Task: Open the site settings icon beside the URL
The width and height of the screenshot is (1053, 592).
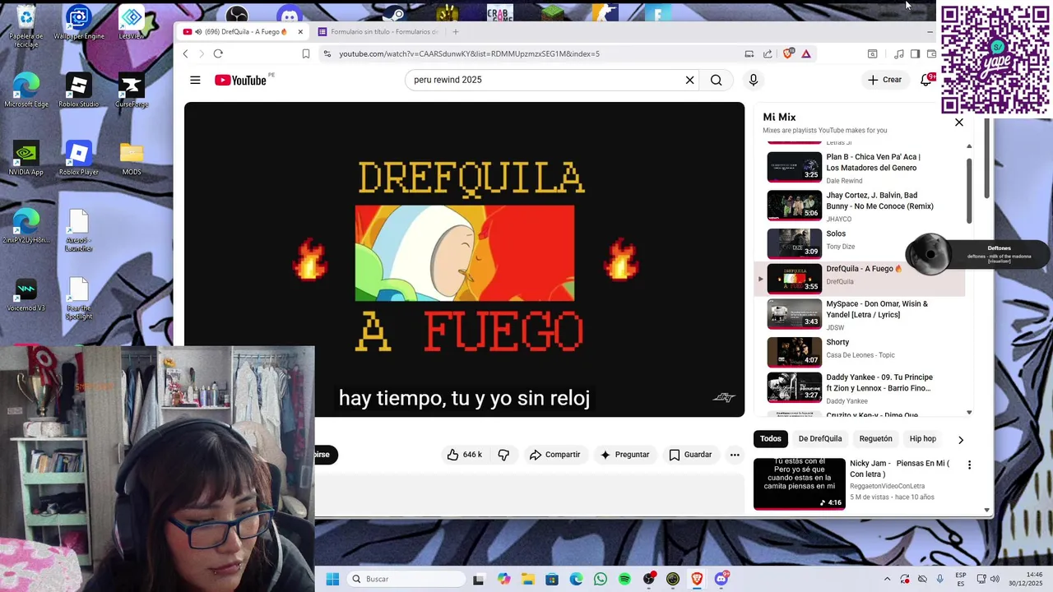Action: click(327, 53)
